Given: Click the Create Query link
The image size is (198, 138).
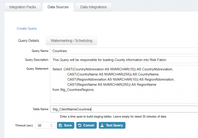Looking at the screenshot, I should click(27, 28).
